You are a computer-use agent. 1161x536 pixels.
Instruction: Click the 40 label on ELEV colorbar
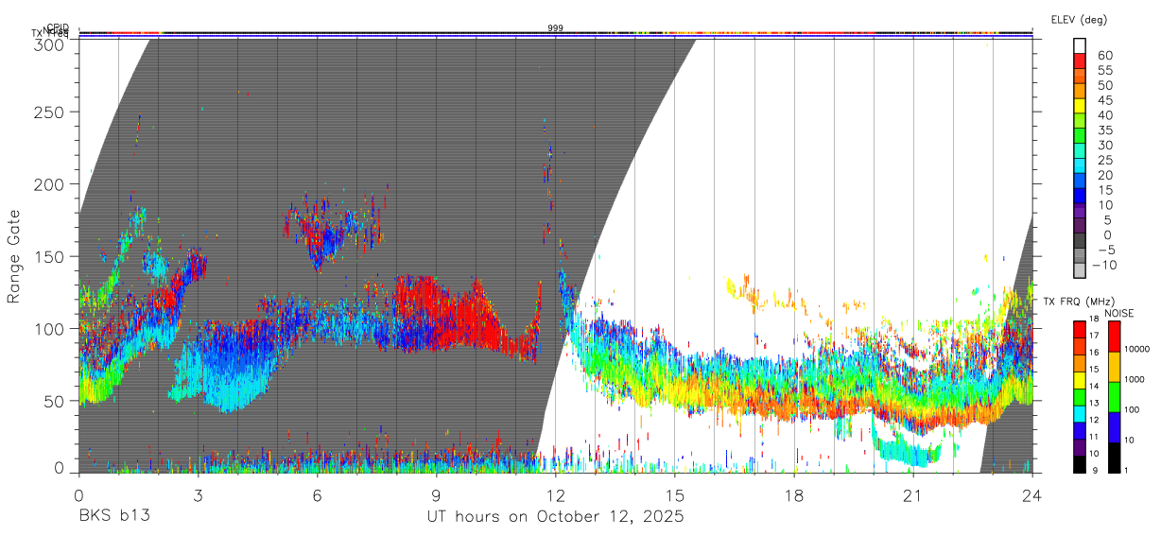(x=1104, y=115)
